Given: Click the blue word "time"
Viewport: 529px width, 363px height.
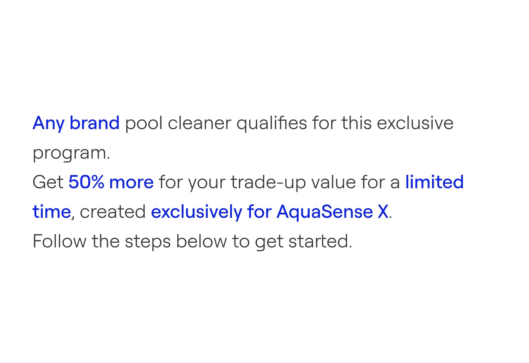Looking at the screenshot, I should click(x=51, y=212).
